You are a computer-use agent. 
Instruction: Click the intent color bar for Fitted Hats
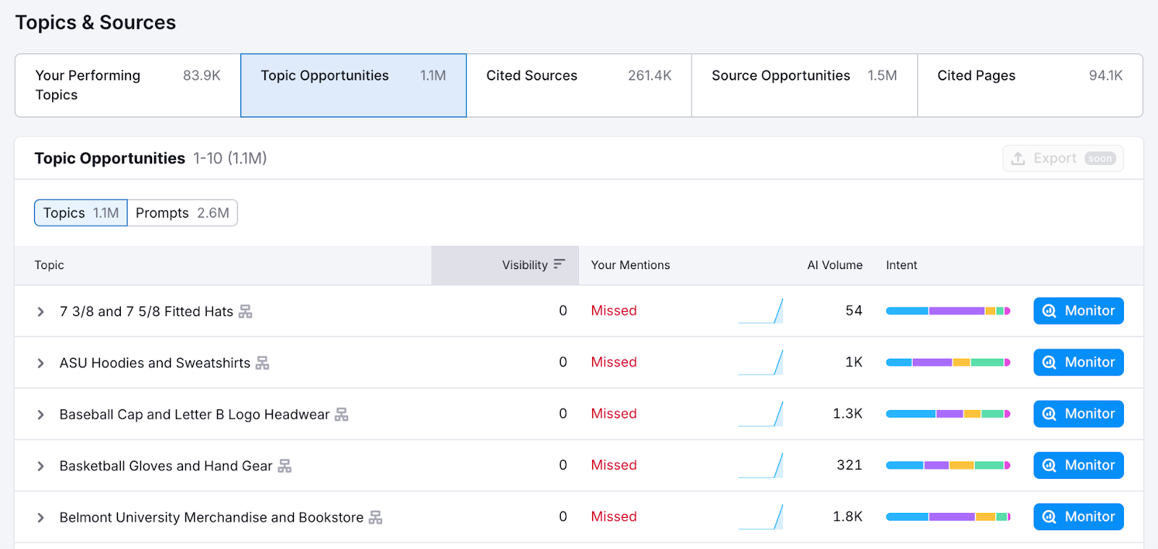click(x=947, y=311)
